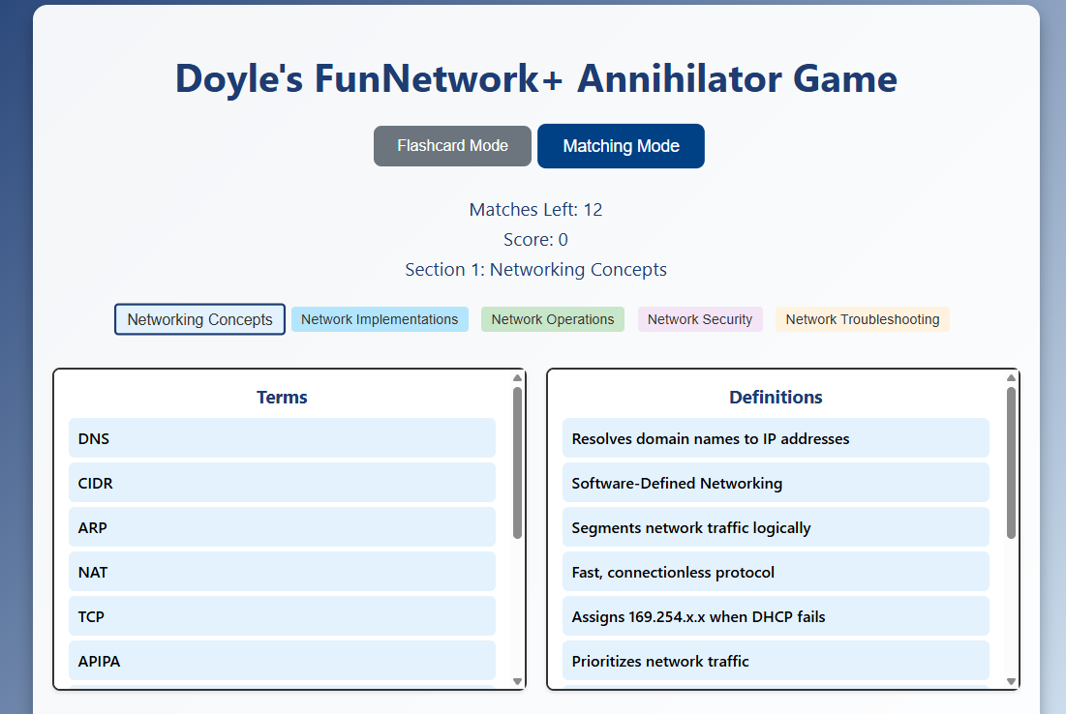1066x714 pixels.
Task: Click the Terms list scroll-down arrow
Action: [517, 681]
